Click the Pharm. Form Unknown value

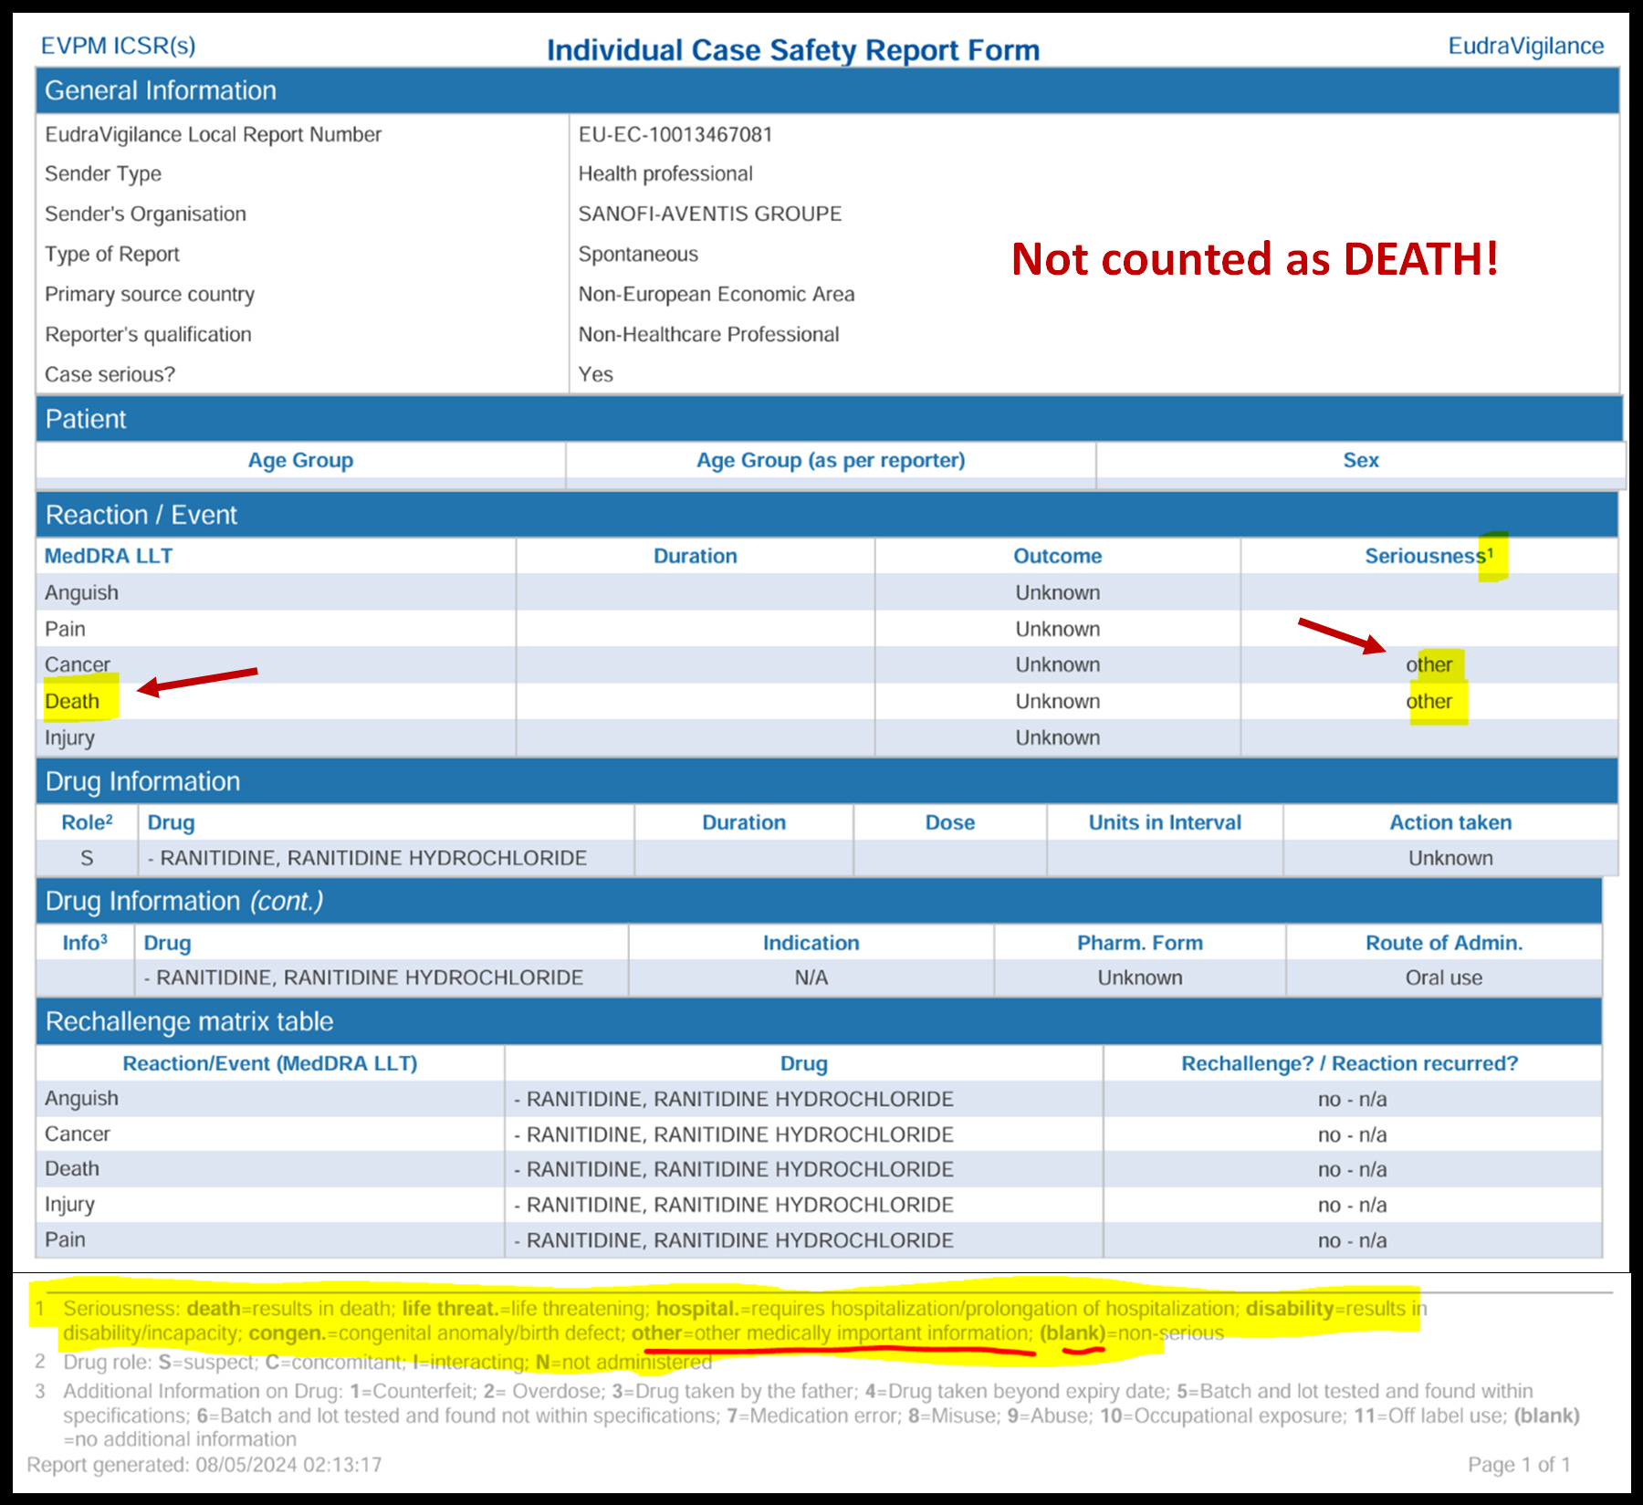(x=1139, y=978)
